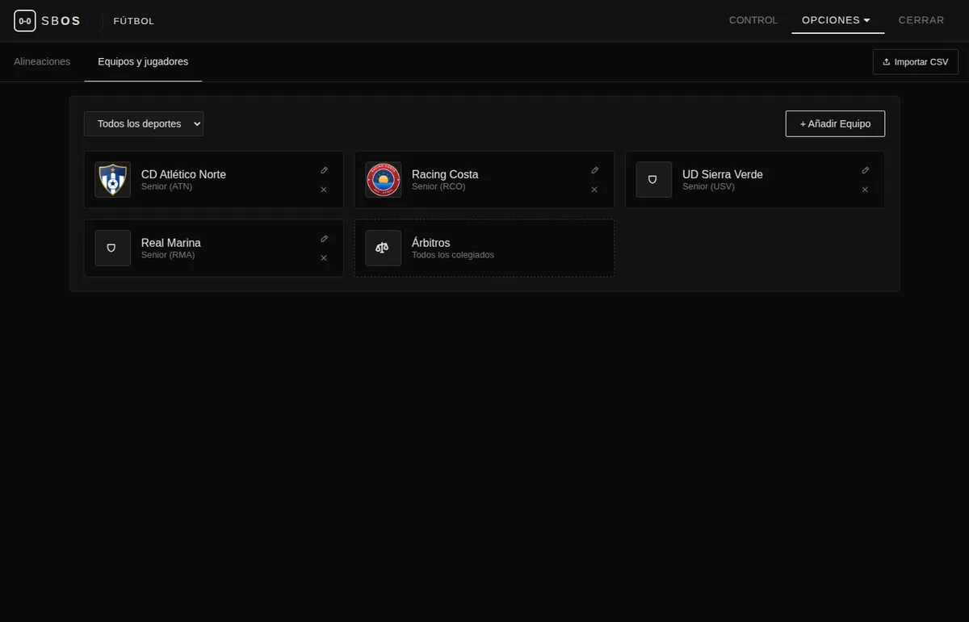Screen dimensions: 969x622
Task: Delete the CD Atlético Norte team
Action: pyautogui.click(x=324, y=190)
